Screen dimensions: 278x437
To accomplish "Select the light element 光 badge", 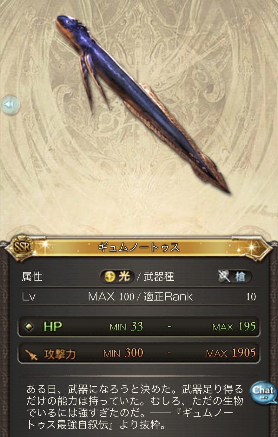I will point(117,277).
